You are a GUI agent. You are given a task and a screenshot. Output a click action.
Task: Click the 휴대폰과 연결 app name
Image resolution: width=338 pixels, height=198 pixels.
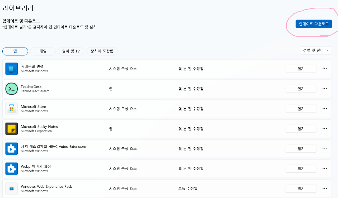click(x=32, y=66)
